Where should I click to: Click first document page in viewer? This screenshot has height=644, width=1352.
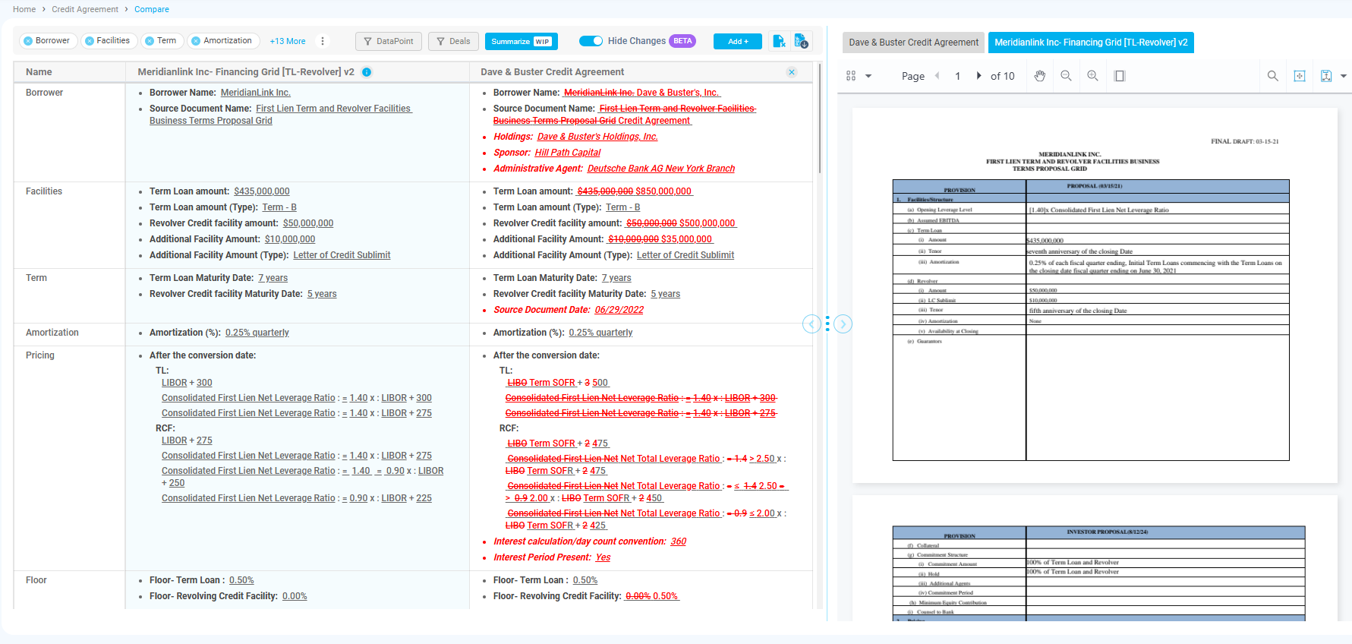pos(1095,295)
